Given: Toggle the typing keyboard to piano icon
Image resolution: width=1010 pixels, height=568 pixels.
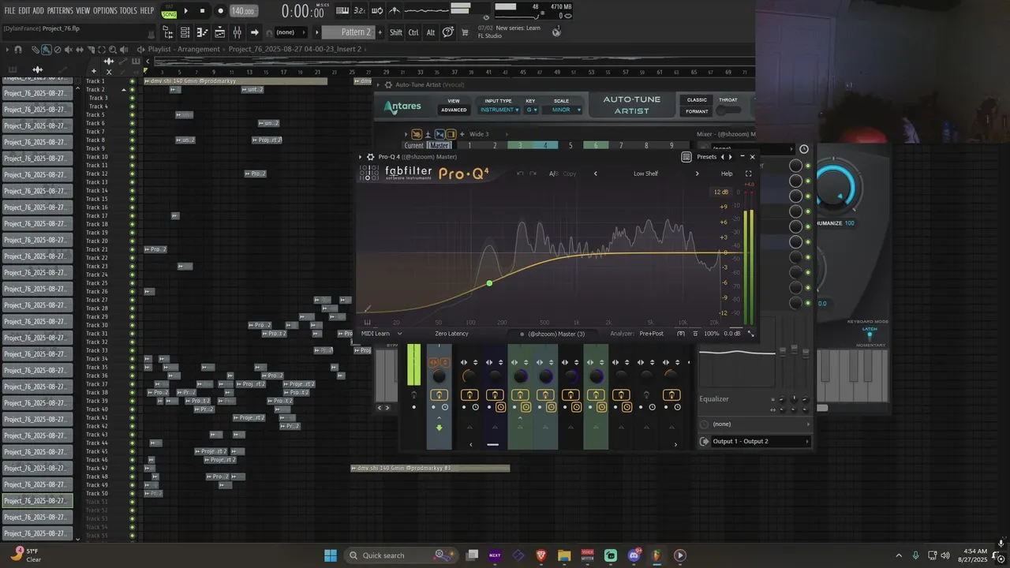Looking at the screenshot, I should pyautogui.click(x=342, y=11).
